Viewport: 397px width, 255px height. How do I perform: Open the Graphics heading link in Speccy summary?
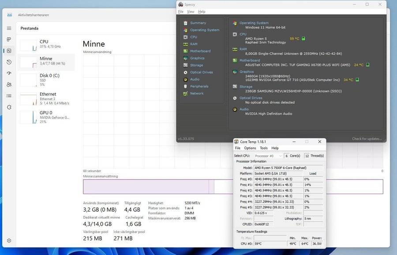pos(247,71)
